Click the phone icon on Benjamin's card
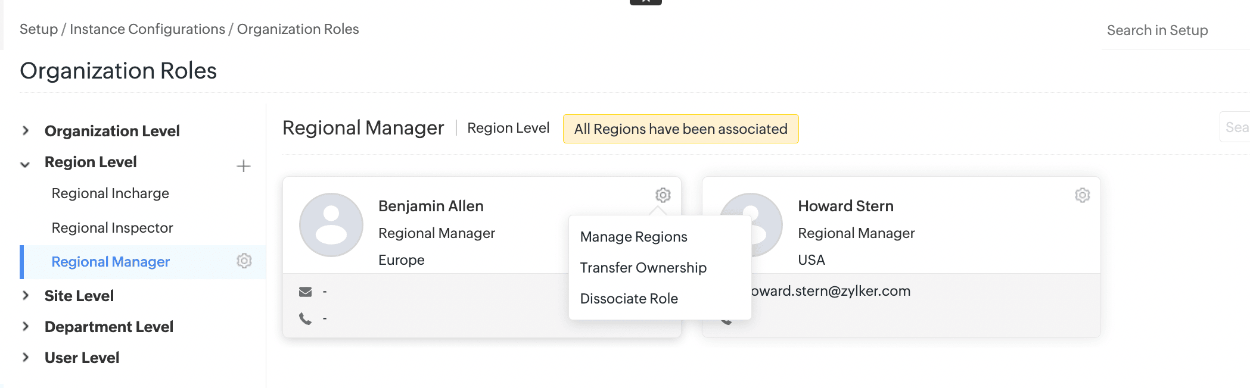 [306, 319]
